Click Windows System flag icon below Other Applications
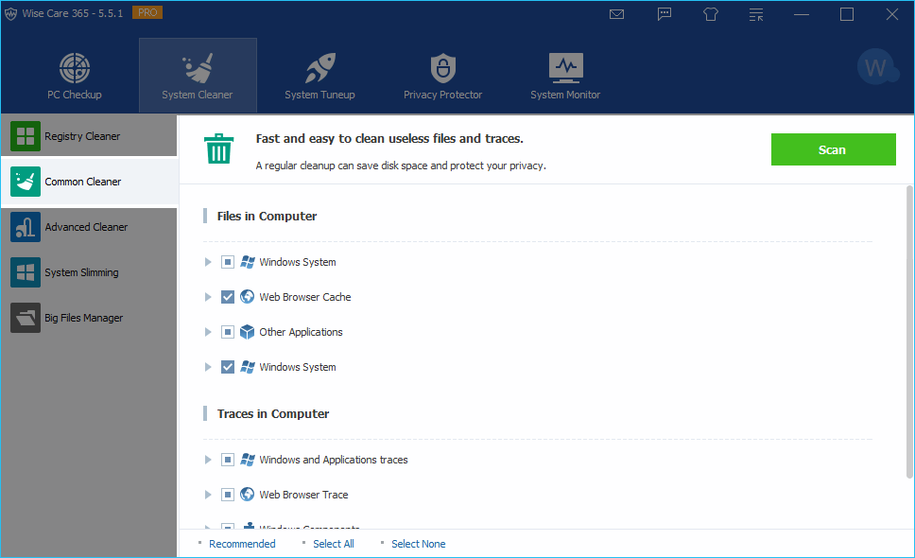915x558 pixels. click(248, 367)
